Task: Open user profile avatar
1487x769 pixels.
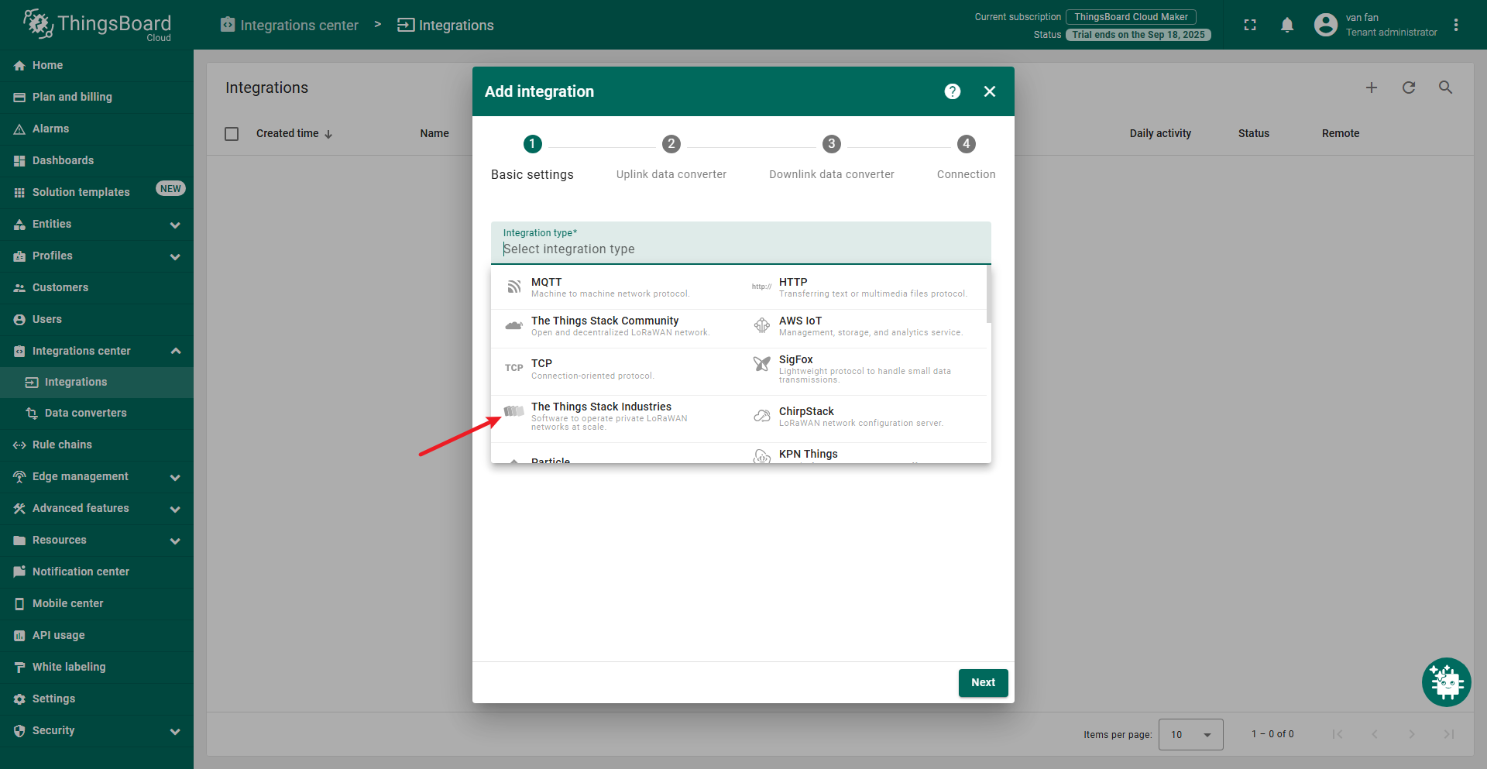Action: point(1326,25)
